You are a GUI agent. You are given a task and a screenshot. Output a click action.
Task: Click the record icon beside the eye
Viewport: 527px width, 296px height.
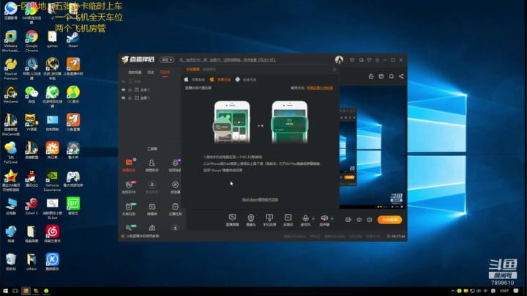(x=348, y=220)
